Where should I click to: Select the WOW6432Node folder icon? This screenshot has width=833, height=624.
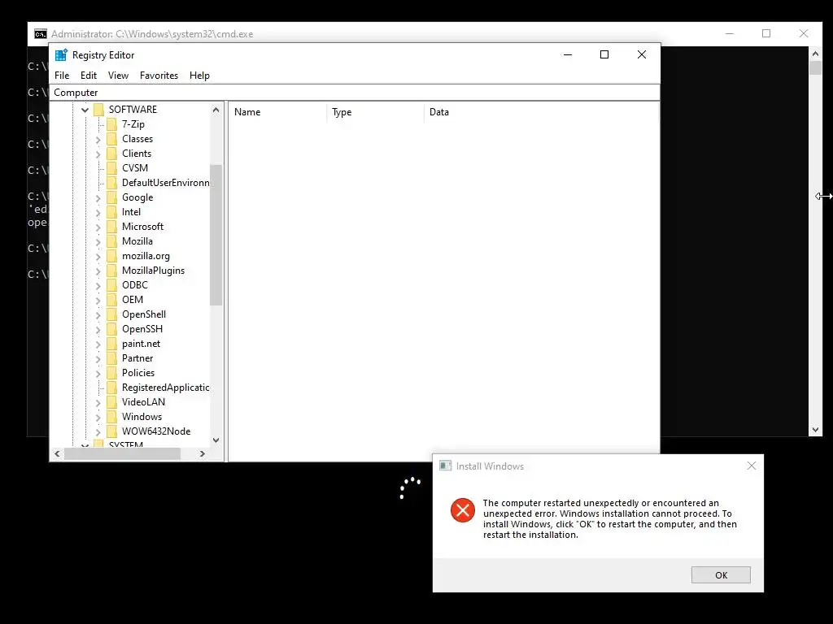pyautogui.click(x=111, y=431)
